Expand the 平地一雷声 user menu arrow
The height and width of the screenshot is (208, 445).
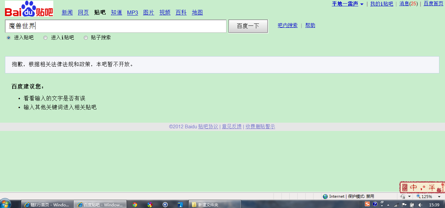click(362, 4)
